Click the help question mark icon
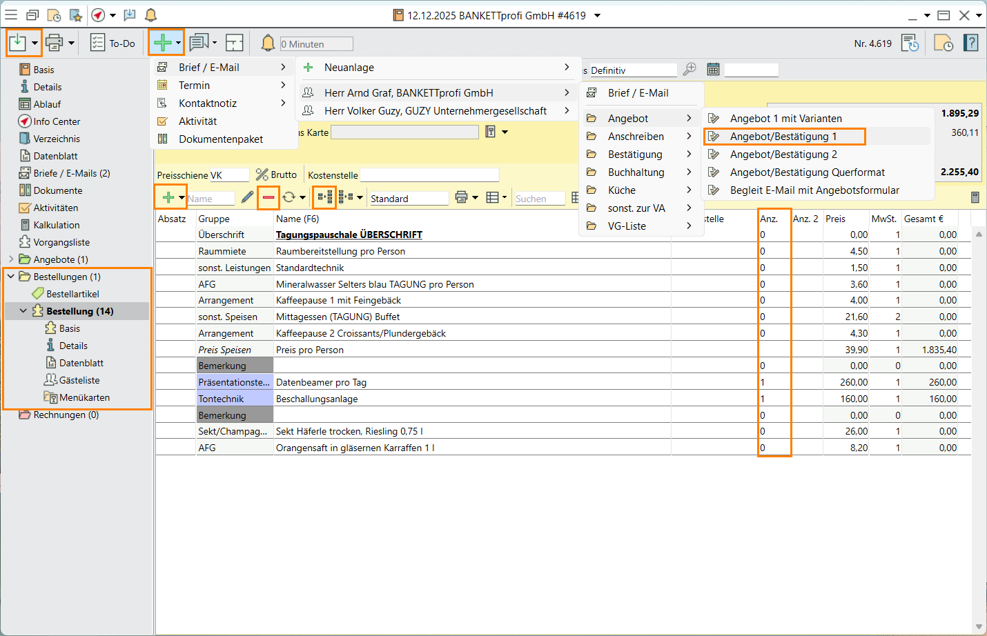The height and width of the screenshot is (636, 987). (970, 43)
